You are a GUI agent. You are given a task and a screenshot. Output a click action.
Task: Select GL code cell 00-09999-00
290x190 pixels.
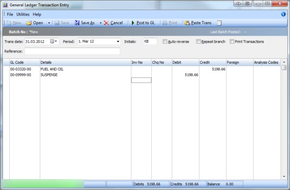(x=25, y=75)
